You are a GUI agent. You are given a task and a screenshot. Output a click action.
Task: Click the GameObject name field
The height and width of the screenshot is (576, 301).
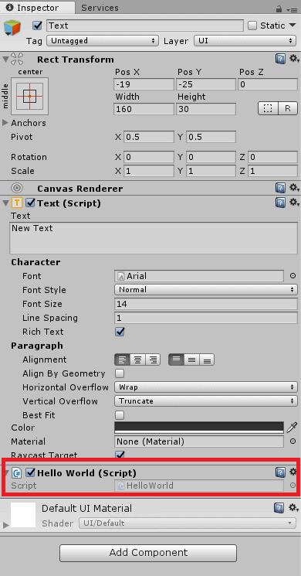(x=145, y=26)
